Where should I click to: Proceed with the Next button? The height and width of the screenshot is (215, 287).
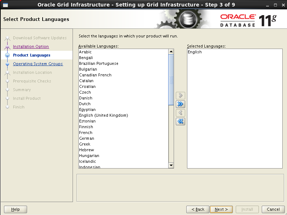coord(221,209)
